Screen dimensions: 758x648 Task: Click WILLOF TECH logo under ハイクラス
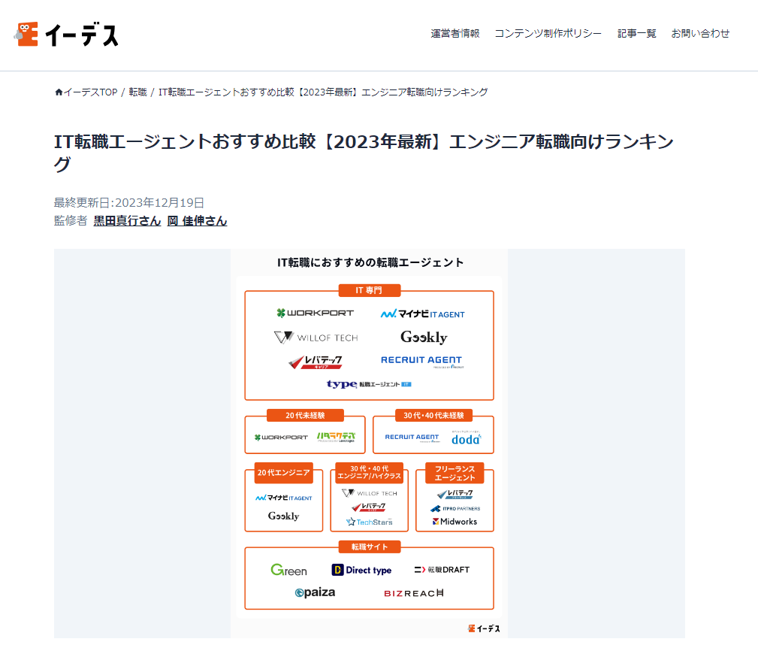tap(370, 493)
